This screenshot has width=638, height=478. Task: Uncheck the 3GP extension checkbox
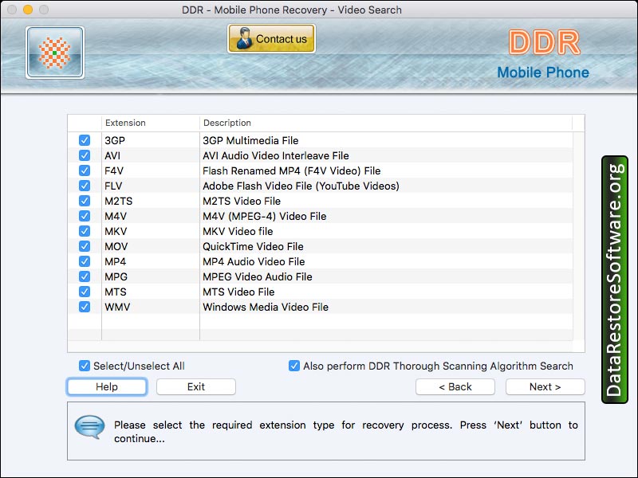click(85, 140)
